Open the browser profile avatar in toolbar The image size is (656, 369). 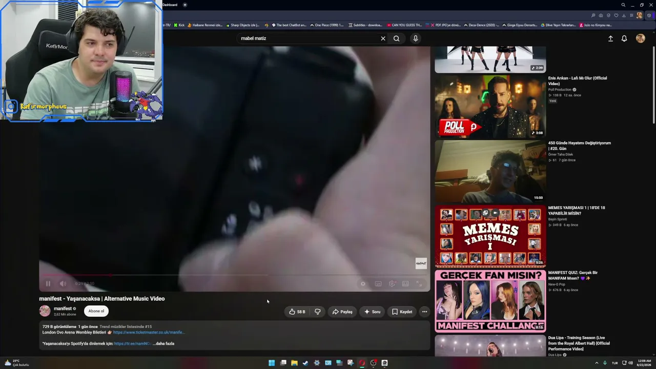click(640, 15)
